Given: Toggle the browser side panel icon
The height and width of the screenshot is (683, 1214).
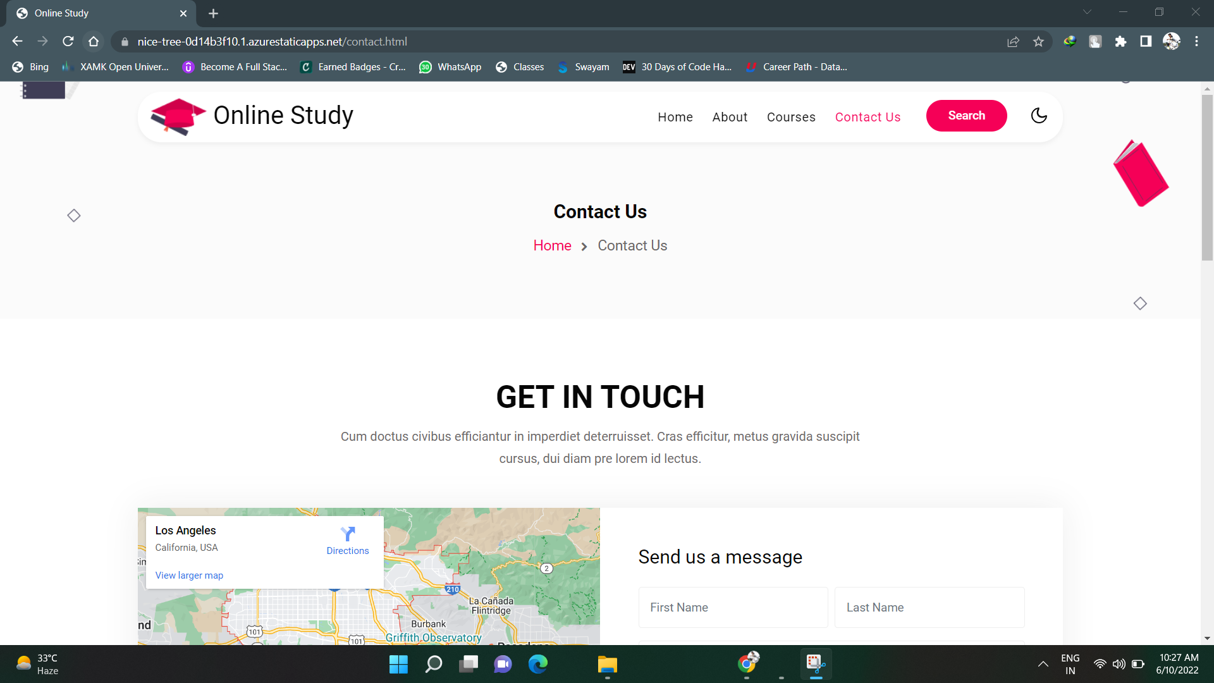Looking at the screenshot, I should [1146, 42].
